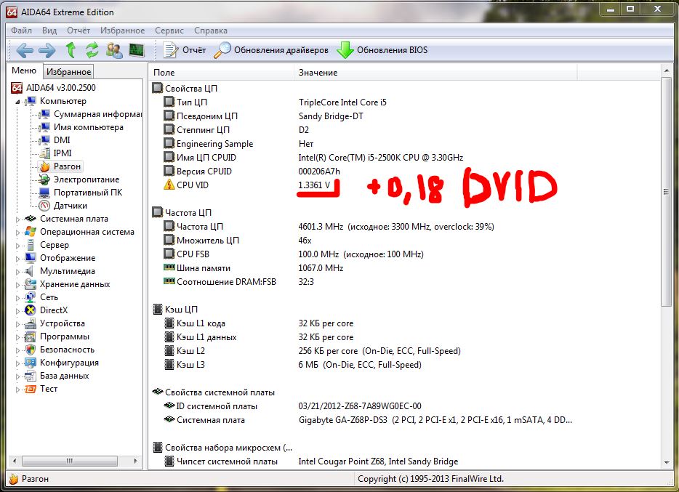Open the monitor graph toolbar icon
Image resolution: width=679 pixels, height=492 pixels.
tap(137, 50)
